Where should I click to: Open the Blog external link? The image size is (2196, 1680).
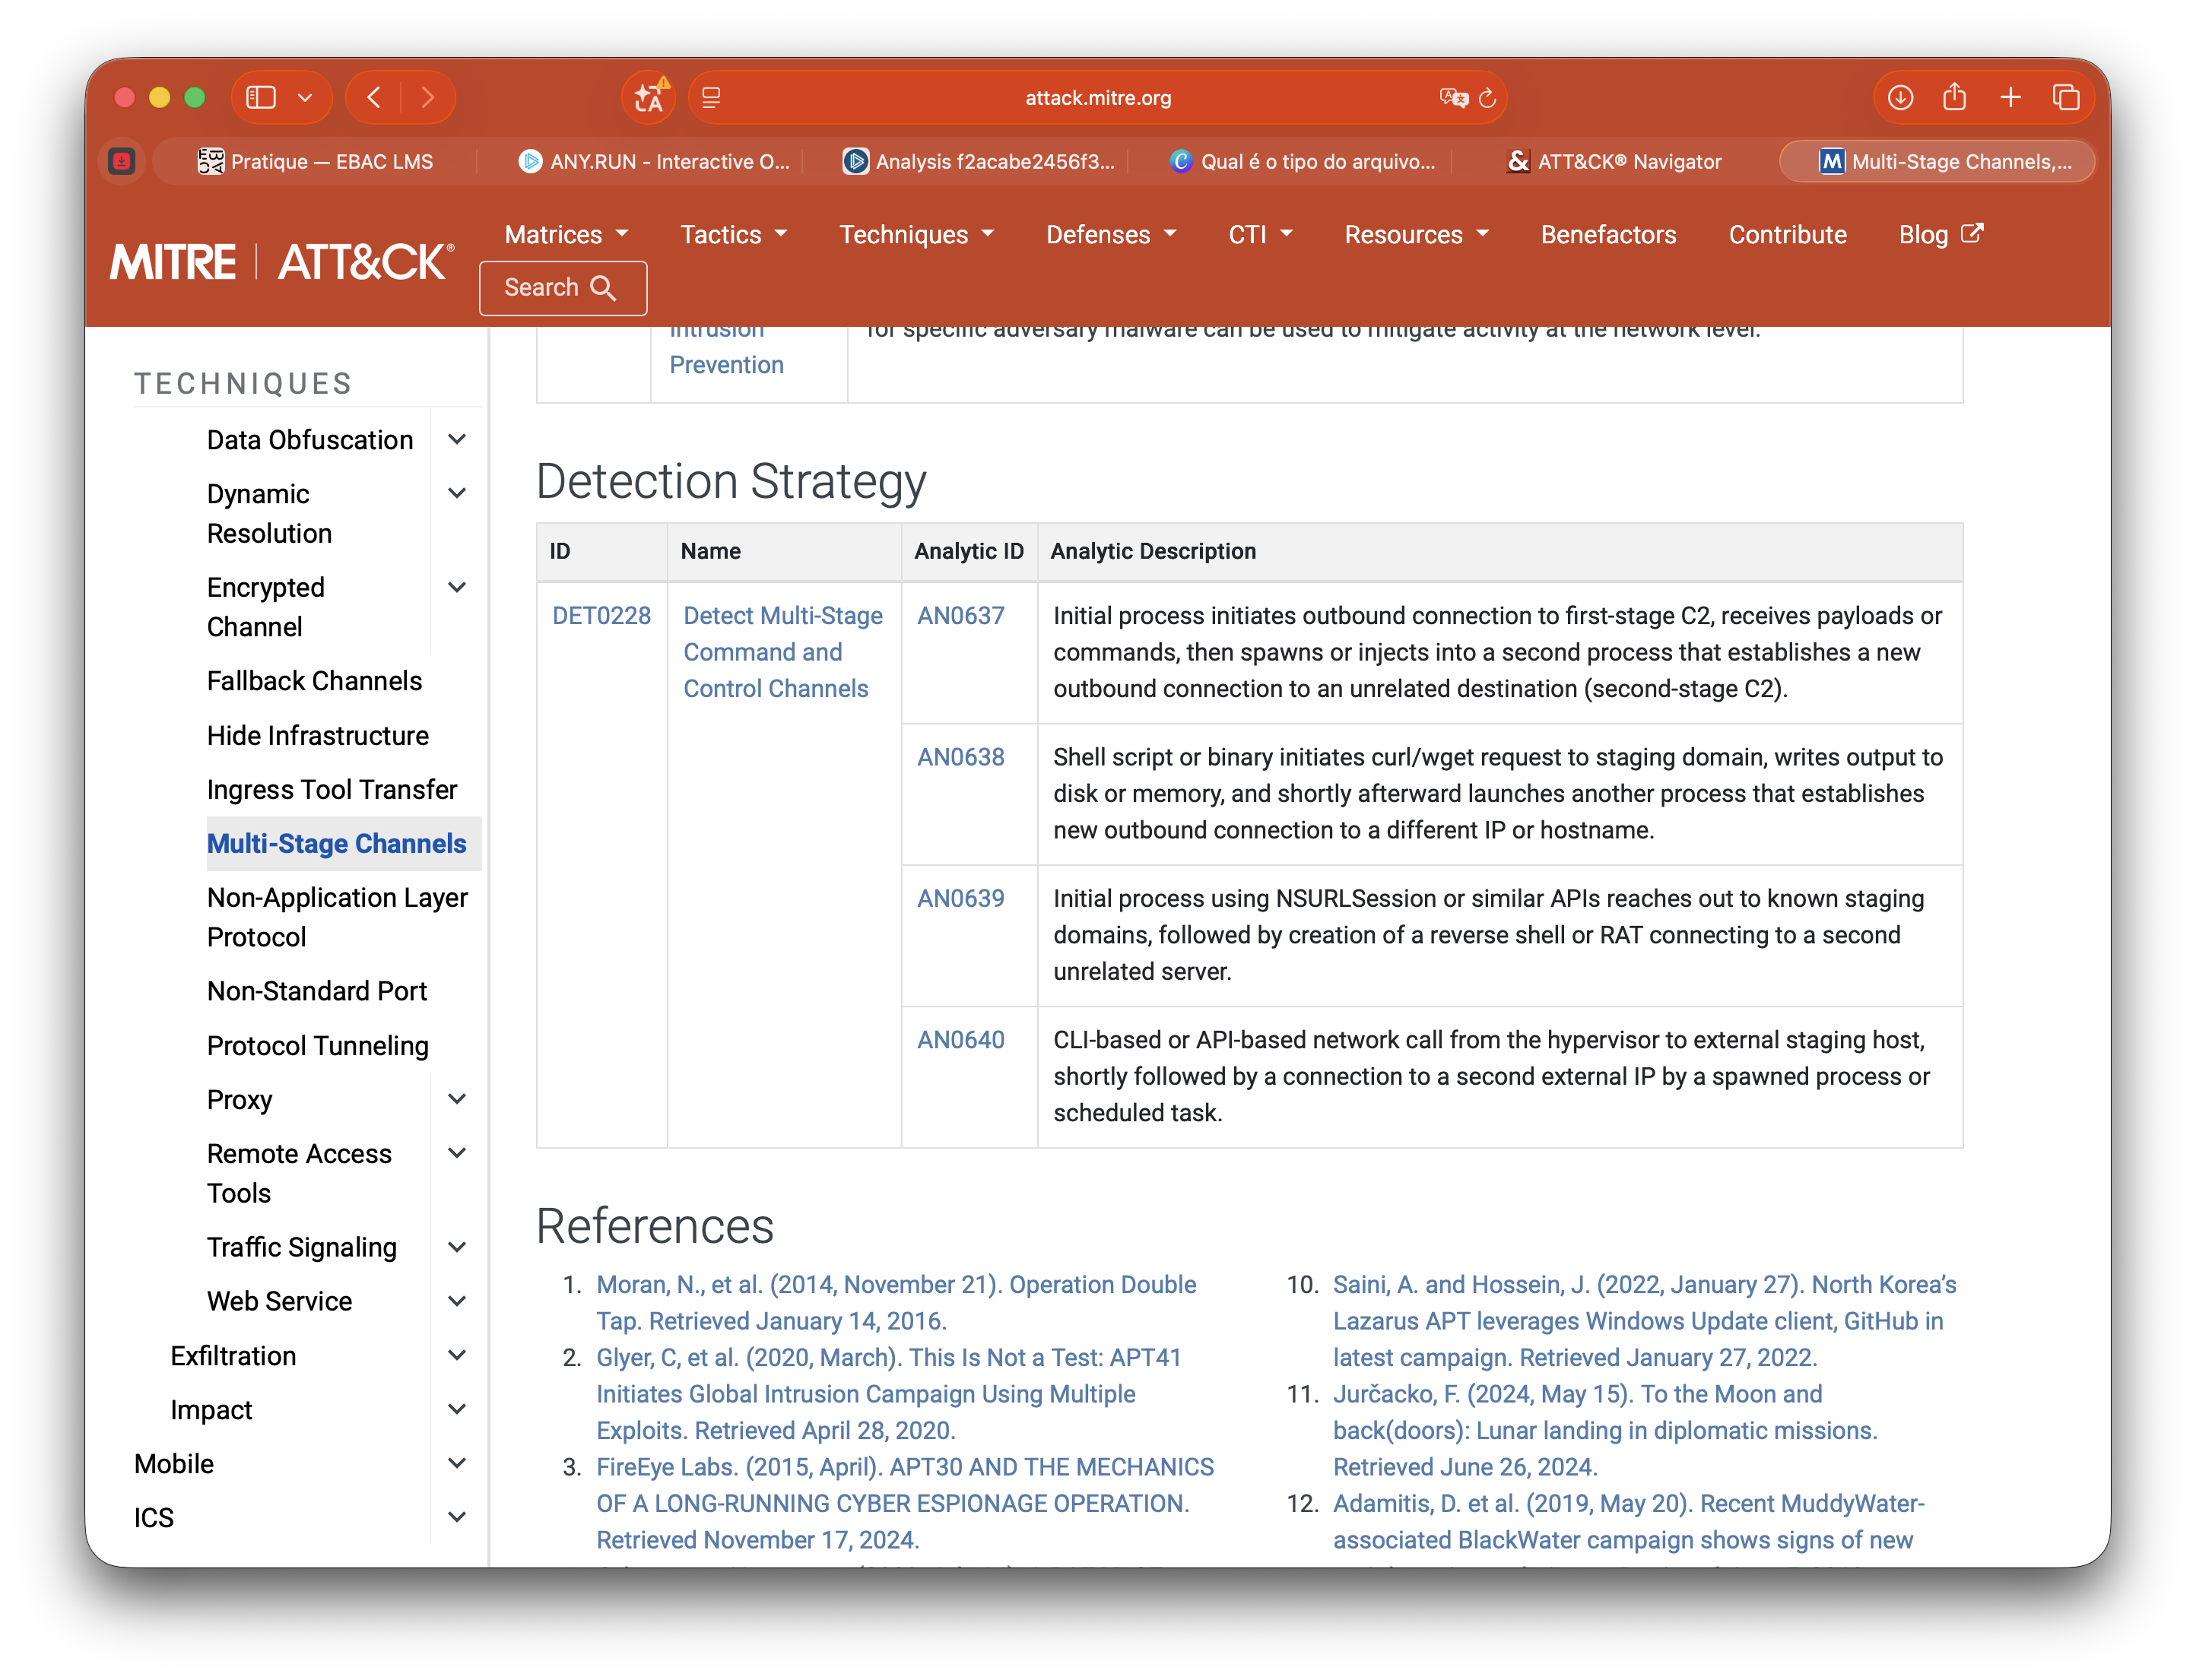[x=1940, y=234]
